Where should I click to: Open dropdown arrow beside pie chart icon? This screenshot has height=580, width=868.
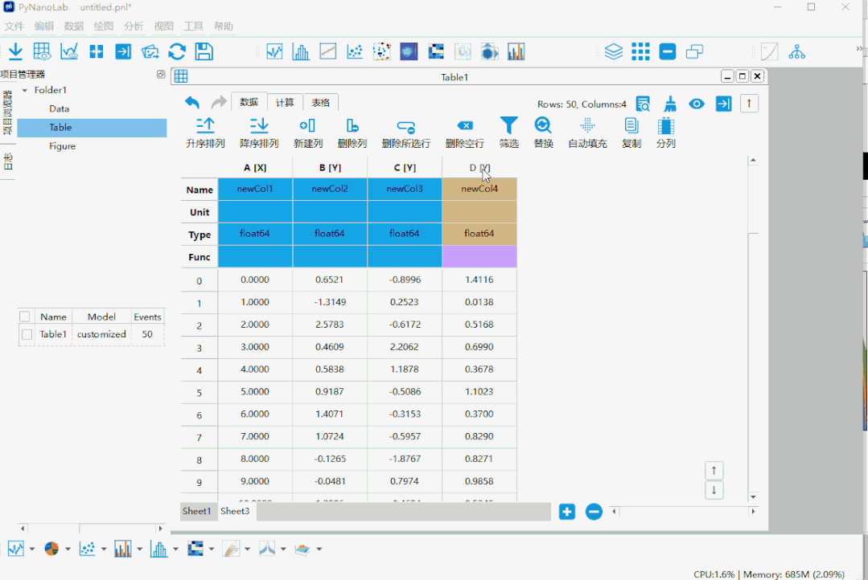pyautogui.click(x=68, y=549)
